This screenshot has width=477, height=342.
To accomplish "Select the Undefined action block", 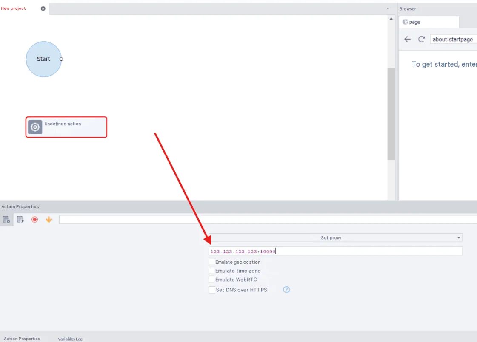I will click(66, 127).
